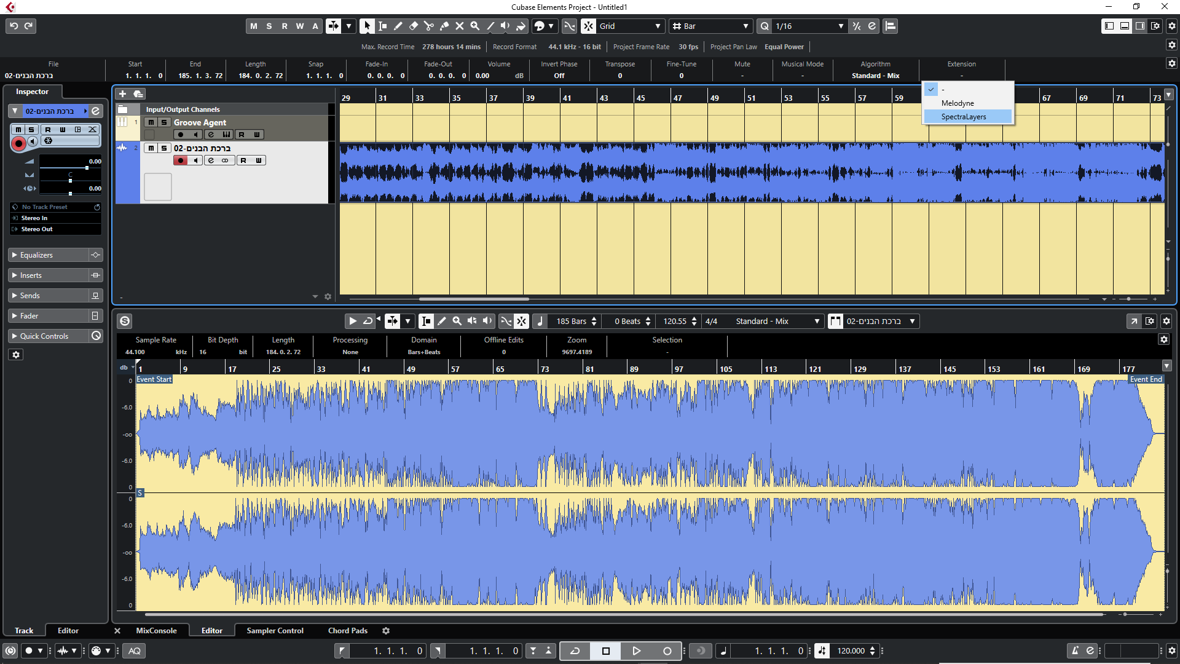Screen dimensions: 1180x664
Task: Click the Add Track plus icon
Action: coord(122,93)
